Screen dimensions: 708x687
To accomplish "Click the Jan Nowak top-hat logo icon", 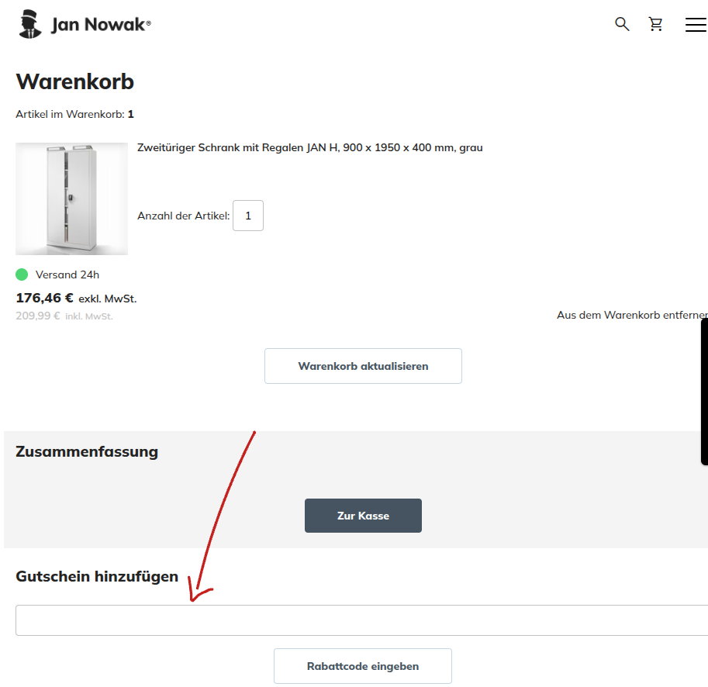I will pyautogui.click(x=29, y=23).
